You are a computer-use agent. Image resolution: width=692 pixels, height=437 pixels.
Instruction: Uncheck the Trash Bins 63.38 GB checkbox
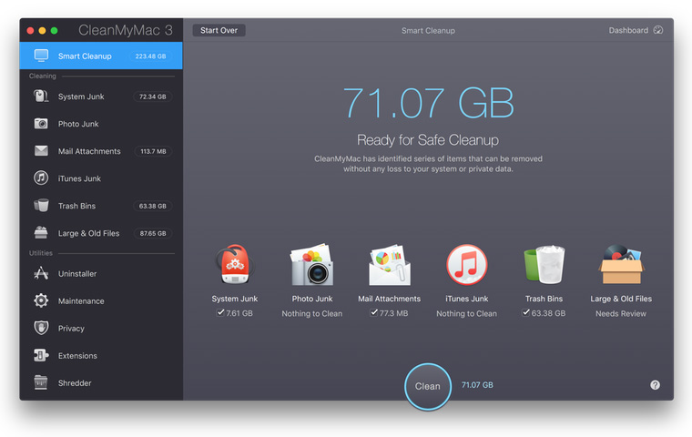click(525, 312)
